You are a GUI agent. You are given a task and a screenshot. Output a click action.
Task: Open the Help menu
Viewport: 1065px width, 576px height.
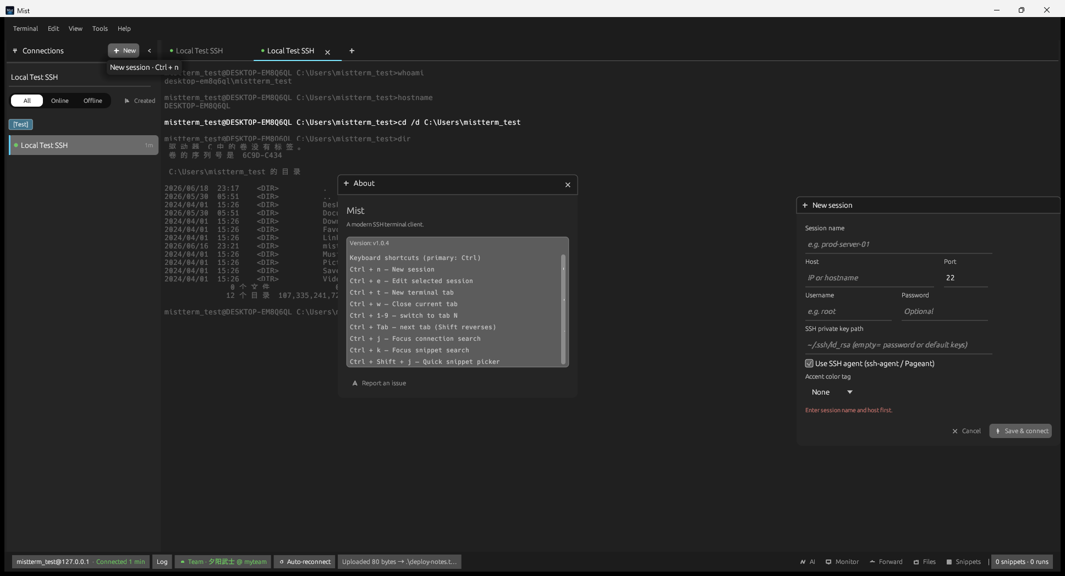coord(124,29)
